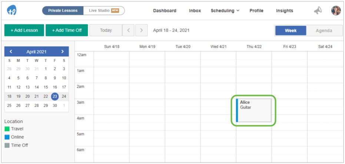Go to next week arrow
The image size is (345, 164).
point(141,30)
